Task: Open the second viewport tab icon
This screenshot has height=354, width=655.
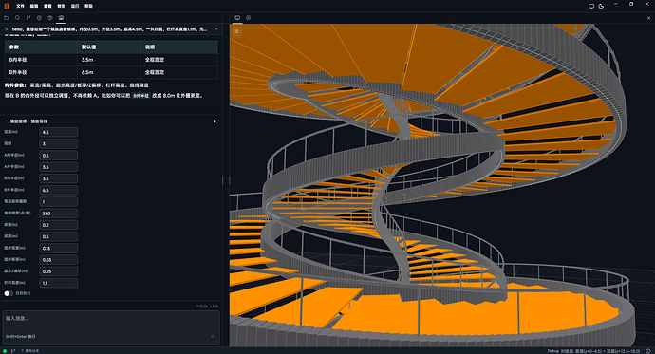Action: (248, 17)
